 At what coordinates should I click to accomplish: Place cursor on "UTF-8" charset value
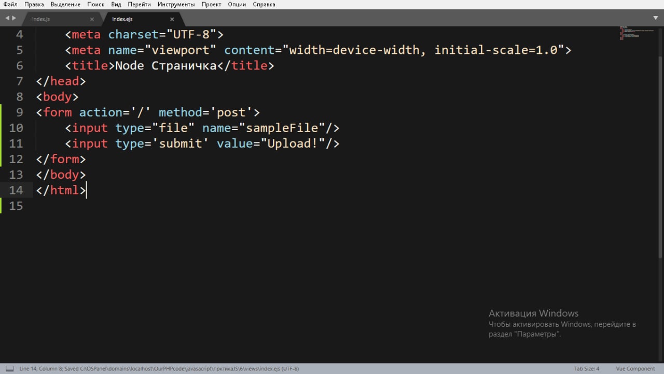[191, 35]
